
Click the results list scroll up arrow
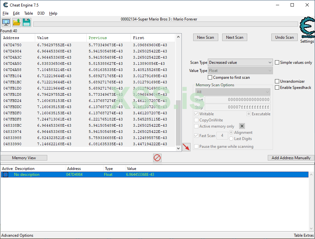coord(178,37)
